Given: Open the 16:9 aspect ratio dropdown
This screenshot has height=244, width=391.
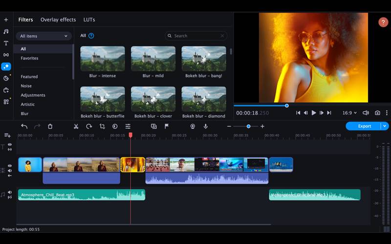Looking at the screenshot, I should coord(349,113).
